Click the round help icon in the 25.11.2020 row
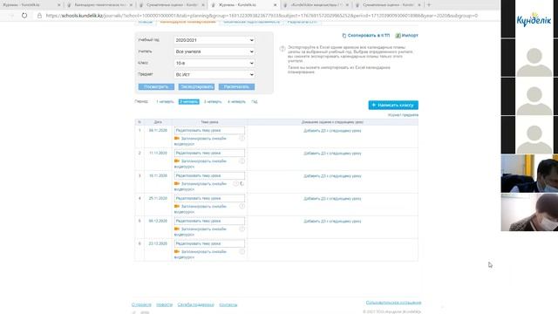Viewport: 558px width, 314px height. tap(242, 207)
